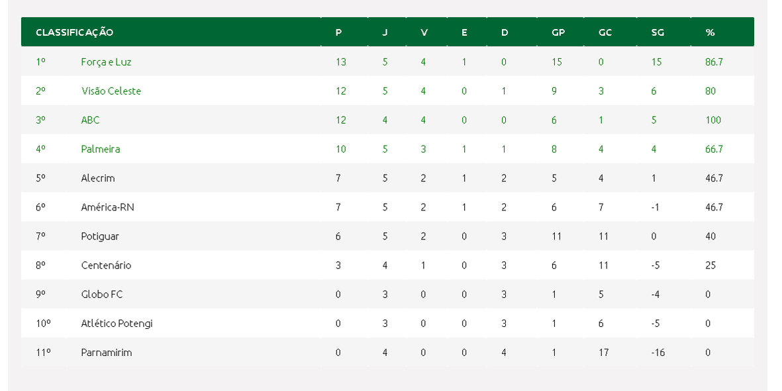
Task: Open Globo FC team entry
Action: pos(102,294)
